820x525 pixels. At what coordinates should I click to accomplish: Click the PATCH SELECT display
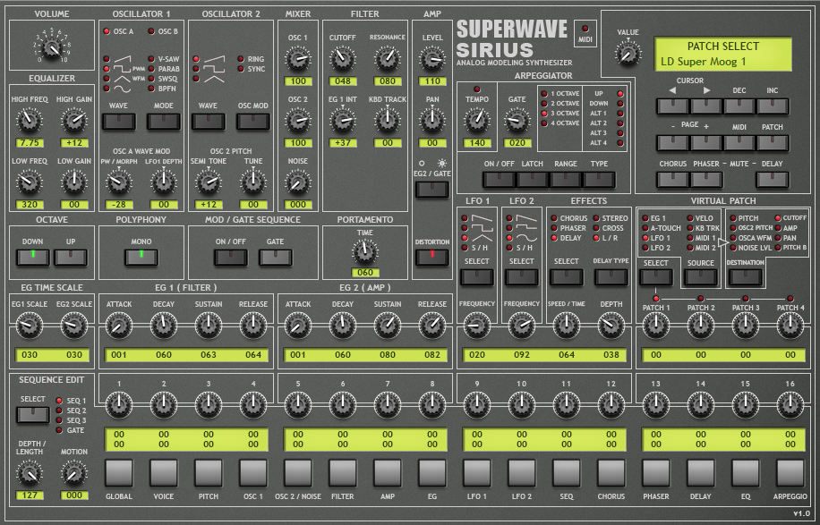click(722, 54)
